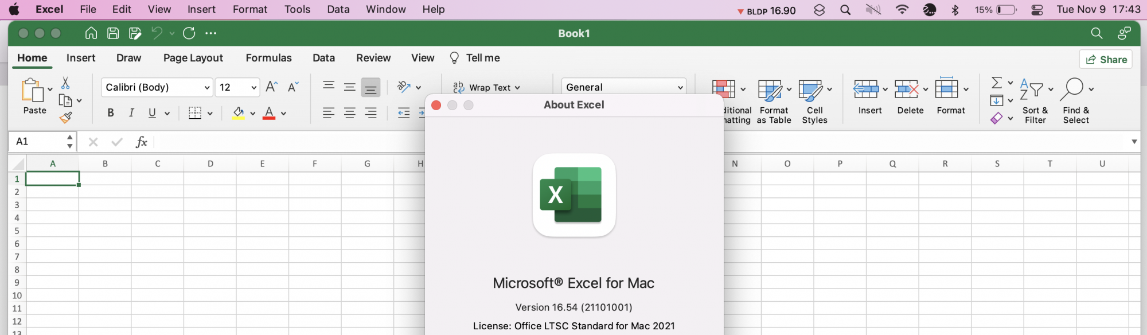Undo the last action
Screen dimensions: 1147x335
pyautogui.click(x=157, y=33)
